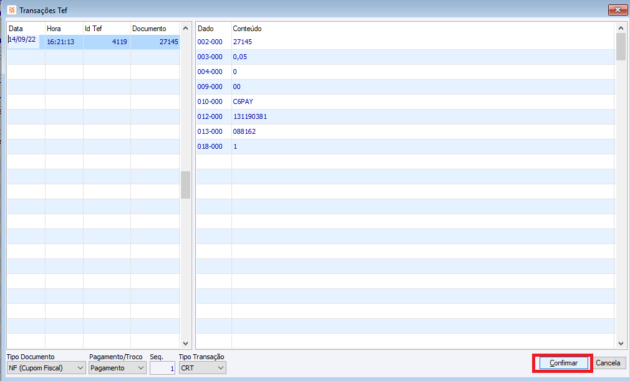Select the 003-000 data row
The height and width of the screenshot is (381, 630).
[x=406, y=57]
